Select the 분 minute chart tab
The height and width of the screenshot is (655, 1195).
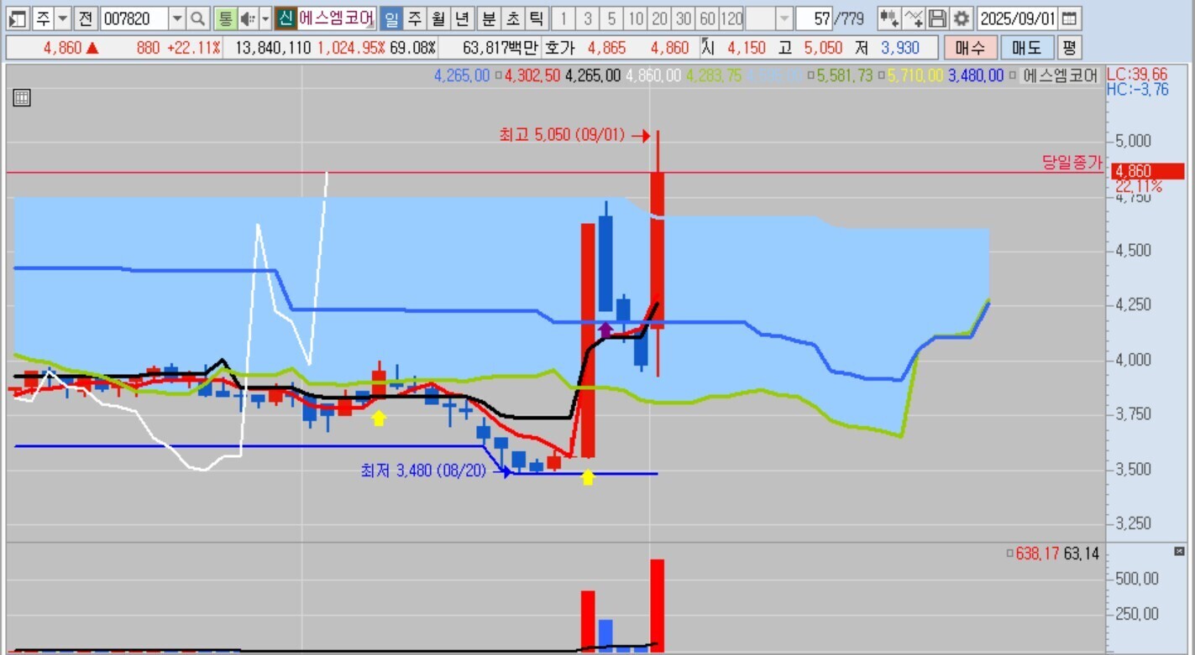coord(489,18)
